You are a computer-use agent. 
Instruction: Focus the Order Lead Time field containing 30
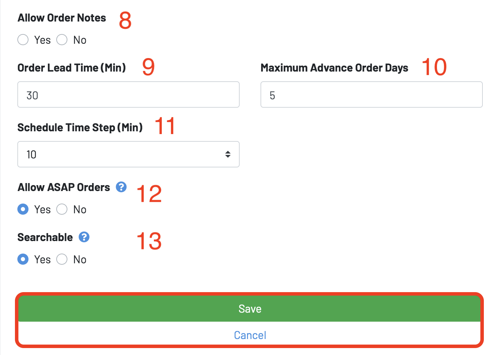coord(129,94)
